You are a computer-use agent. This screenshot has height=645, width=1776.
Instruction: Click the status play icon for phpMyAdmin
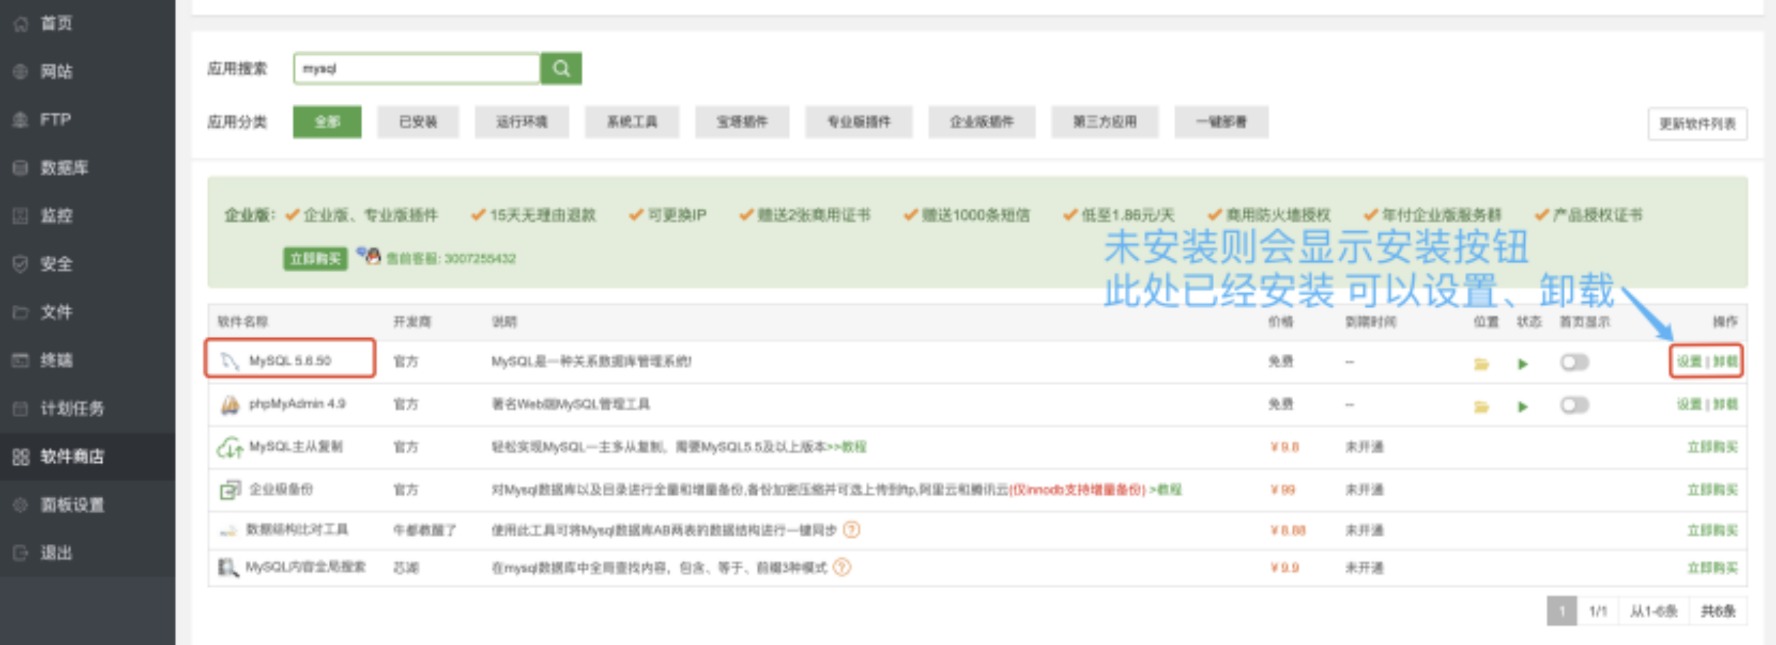tap(1523, 407)
